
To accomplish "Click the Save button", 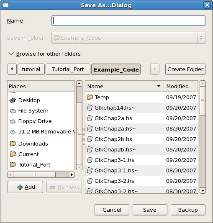I will click(150, 210).
